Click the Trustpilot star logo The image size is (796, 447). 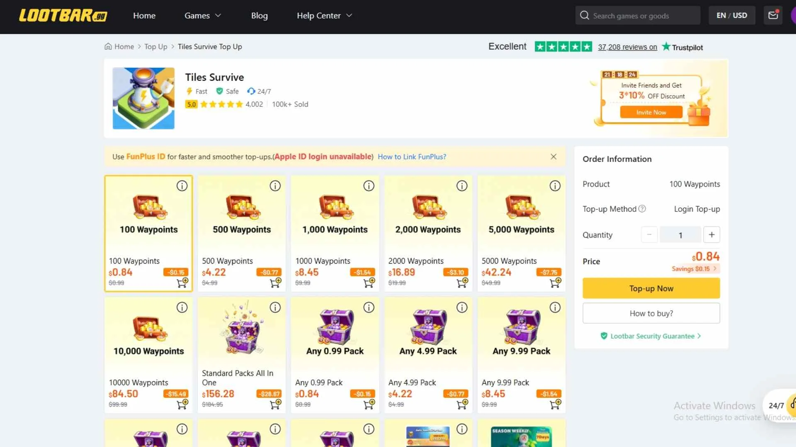(665, 47)
